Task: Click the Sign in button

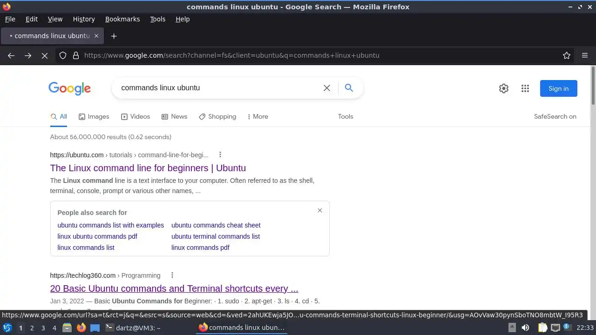Action: (x=558, y=88)
